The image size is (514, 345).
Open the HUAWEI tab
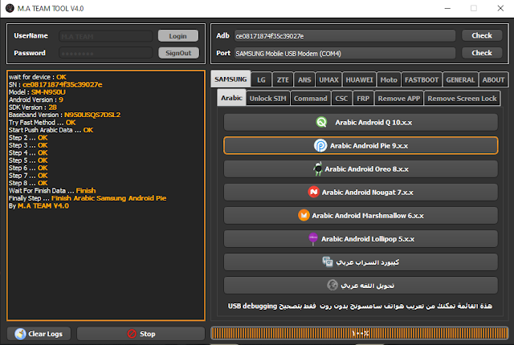pyautogui.click(x=359, y=80)
